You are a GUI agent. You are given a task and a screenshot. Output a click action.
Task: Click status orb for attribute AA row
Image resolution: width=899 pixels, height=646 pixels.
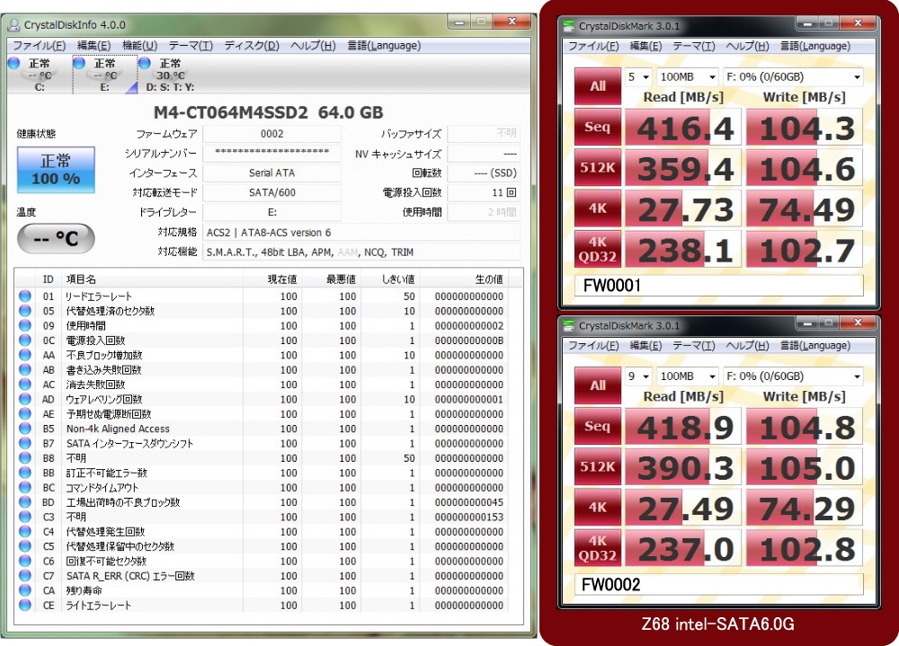tap(24, 355)
